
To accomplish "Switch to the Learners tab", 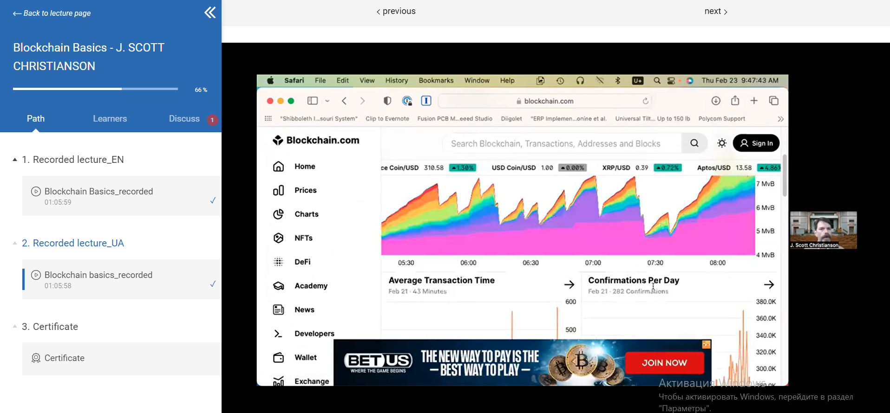I will pos(110,119).
